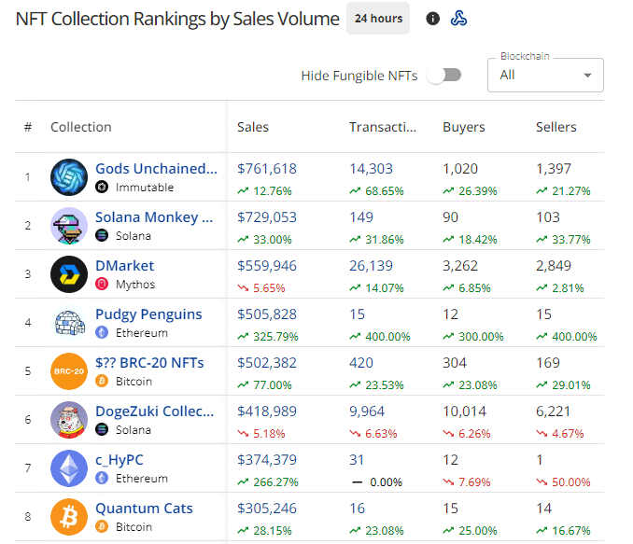Image resolution: width=633 pixels, height=544 pixels.
Task: Open the $?? BRC-20 NFTs link
Action: click(x=149, y=363)
